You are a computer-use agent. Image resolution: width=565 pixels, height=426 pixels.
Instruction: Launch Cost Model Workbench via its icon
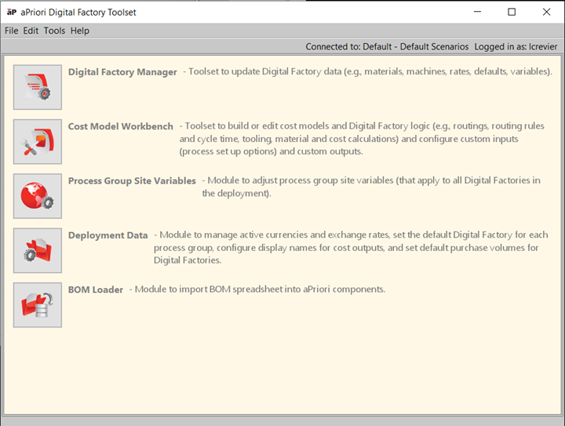(38, 141)
